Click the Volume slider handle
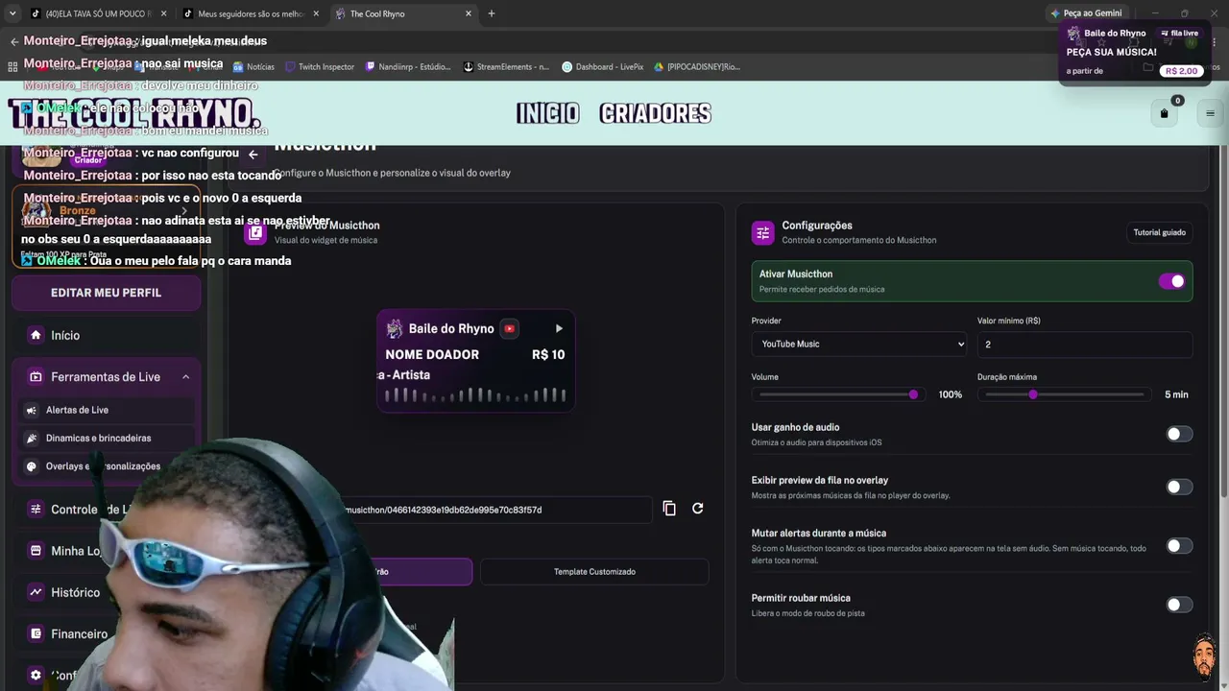1229x691 pixels. pos(913,394)
